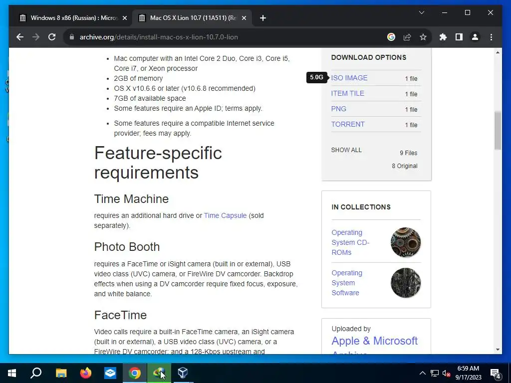Click the Photo Booth heading

point(127,247)
